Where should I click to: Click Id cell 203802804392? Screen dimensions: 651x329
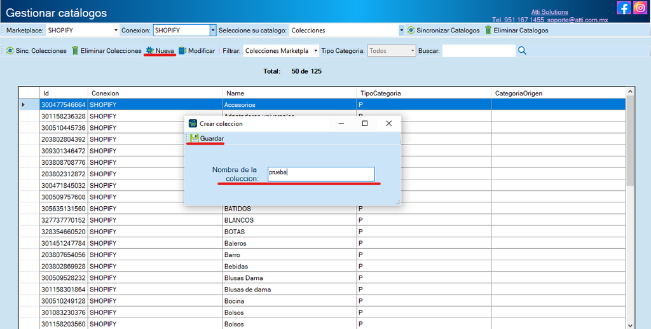pyautogui.click(x=64, y=139)
